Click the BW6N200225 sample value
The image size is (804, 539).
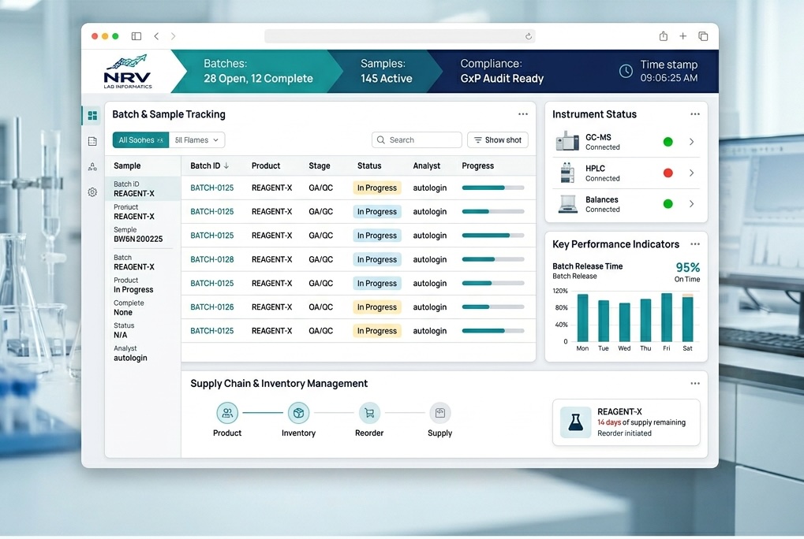point(138,239)
